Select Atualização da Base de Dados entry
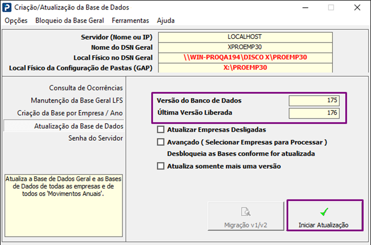The image size is (371, 245). (64, 126)
